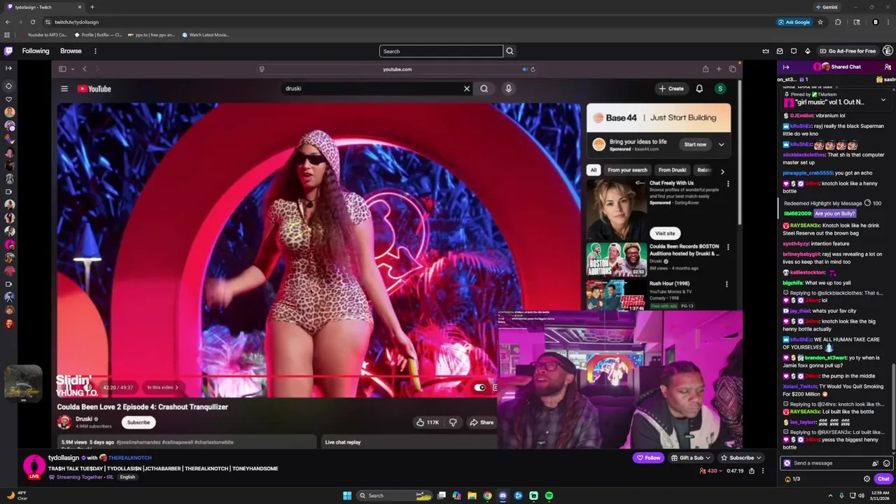The width and height of the screenshot is (896, 504).
Task: Open taskbar weather widget
Action: [17, 496]
